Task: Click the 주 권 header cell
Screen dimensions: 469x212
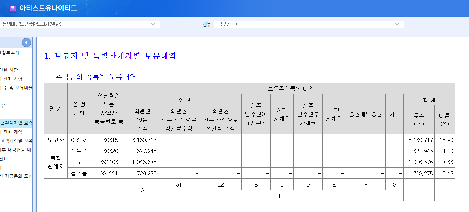Action: [x=184, y=100]
